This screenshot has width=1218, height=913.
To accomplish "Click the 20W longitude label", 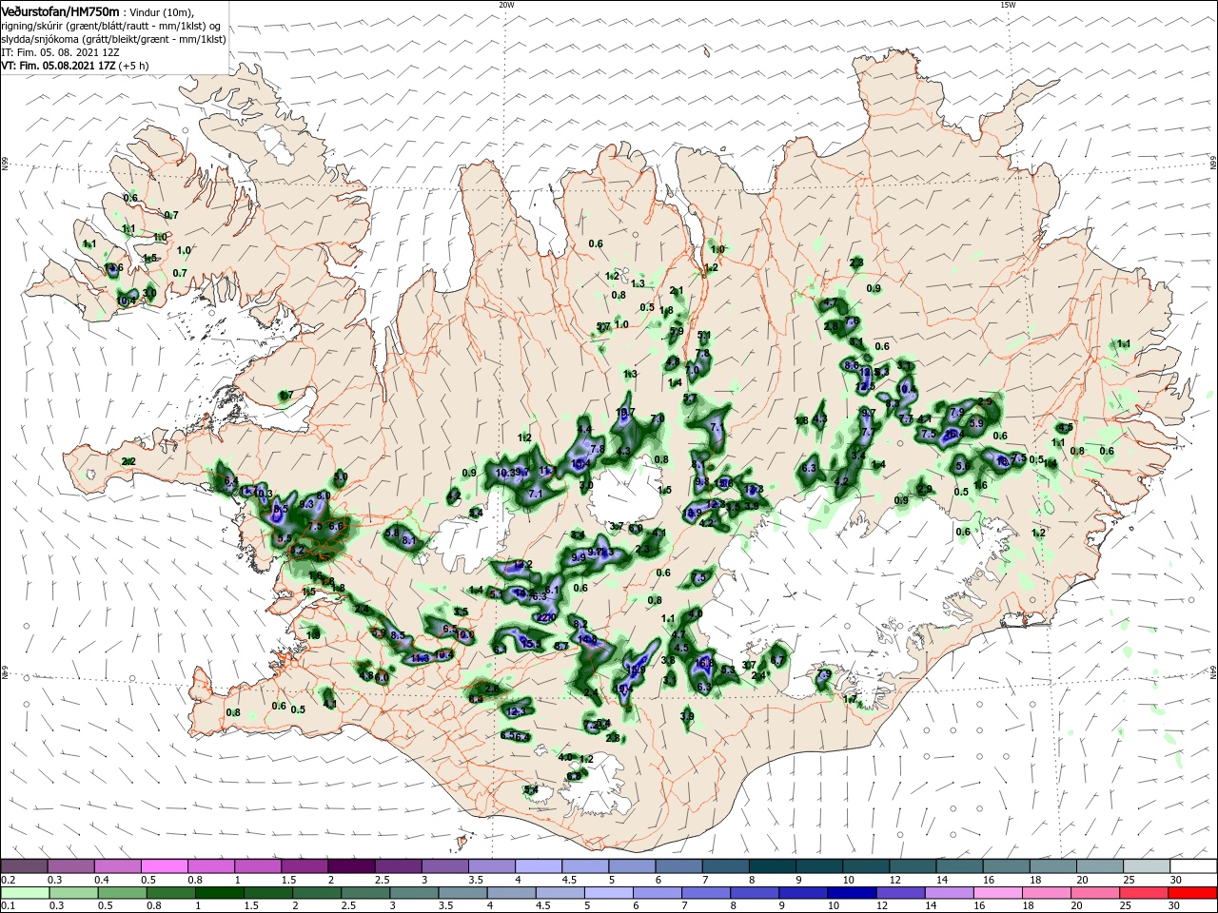I will pyautogui.click(x=506, y=5).
